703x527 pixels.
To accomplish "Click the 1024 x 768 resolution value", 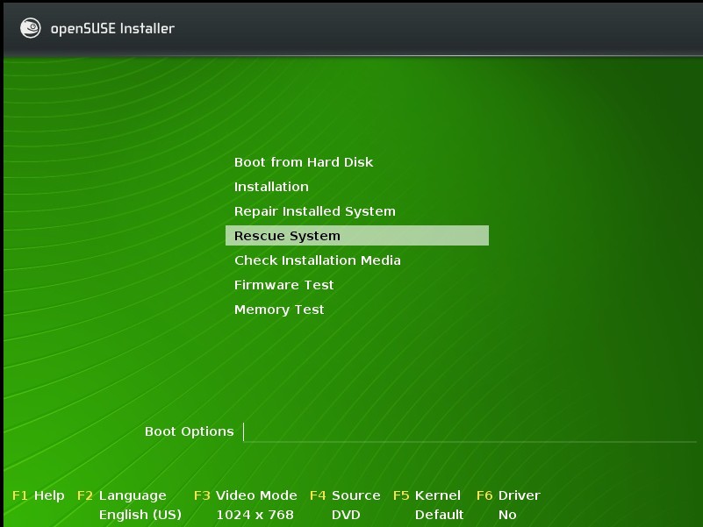I will click(255, 515).
